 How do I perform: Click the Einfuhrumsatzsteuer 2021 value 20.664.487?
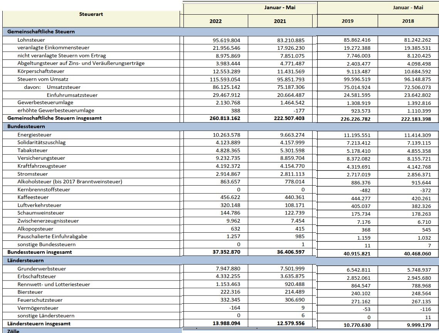[291, 95]
